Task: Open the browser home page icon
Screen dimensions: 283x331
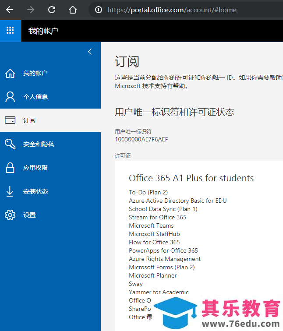Action: click(73, 10)
